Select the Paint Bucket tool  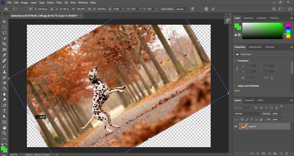coord(4,89)
